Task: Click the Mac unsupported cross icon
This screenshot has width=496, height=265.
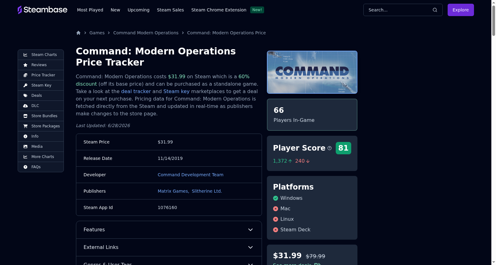Action: [276, 209]
